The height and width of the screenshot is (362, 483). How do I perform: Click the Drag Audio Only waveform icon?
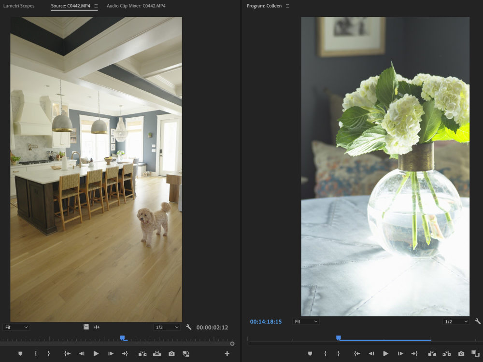coord(97,327)
